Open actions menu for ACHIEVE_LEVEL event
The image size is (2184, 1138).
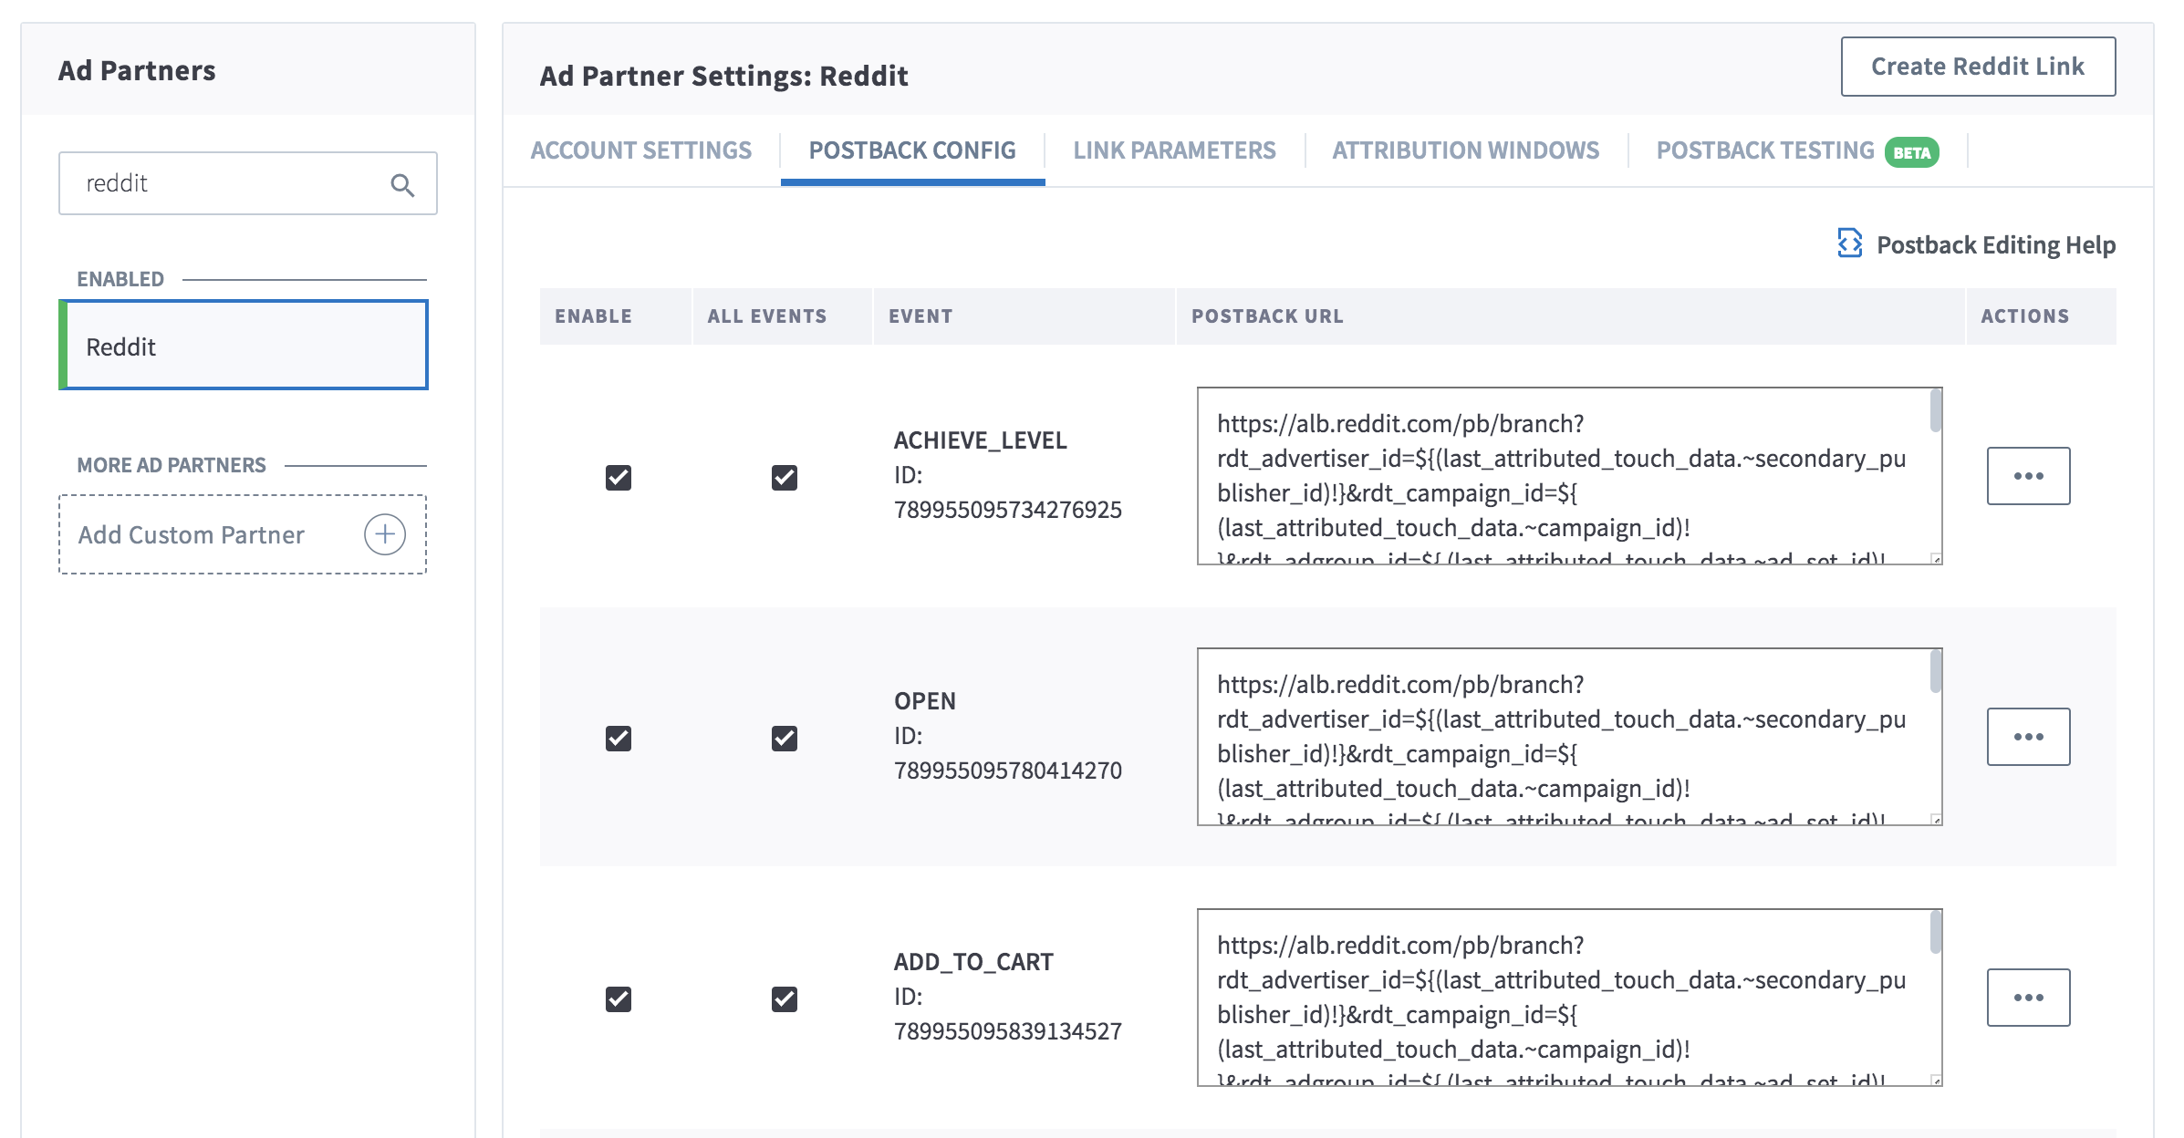coord(2028,476)
